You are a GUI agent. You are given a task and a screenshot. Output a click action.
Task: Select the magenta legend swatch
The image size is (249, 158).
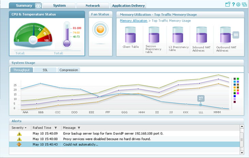(238, 93)
